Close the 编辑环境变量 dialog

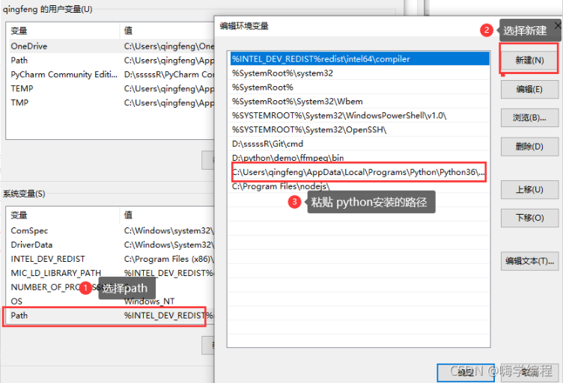(x=557, y=26)
